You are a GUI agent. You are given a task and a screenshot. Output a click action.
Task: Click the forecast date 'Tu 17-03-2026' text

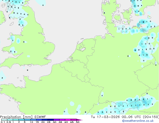pyautogui.click(x=105, y=117)
